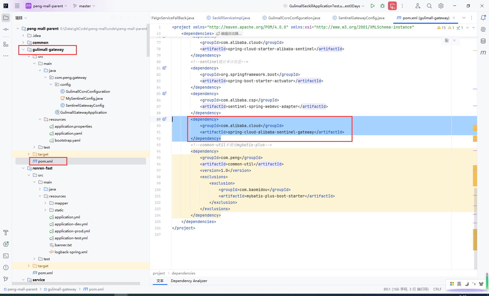This screenshot has height=296, width=489.
Task: Open the Git tool window
Action: tap(6, 279)
